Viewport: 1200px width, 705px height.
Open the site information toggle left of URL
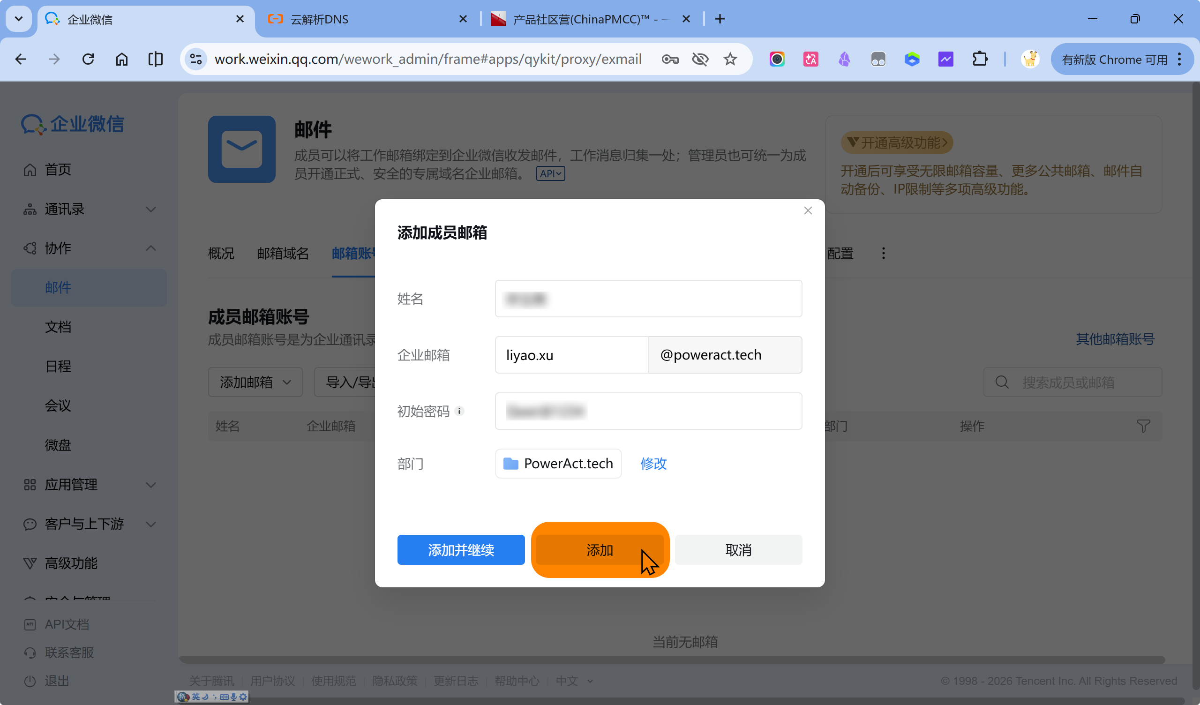pyautogui.click(x=196, y=59)
